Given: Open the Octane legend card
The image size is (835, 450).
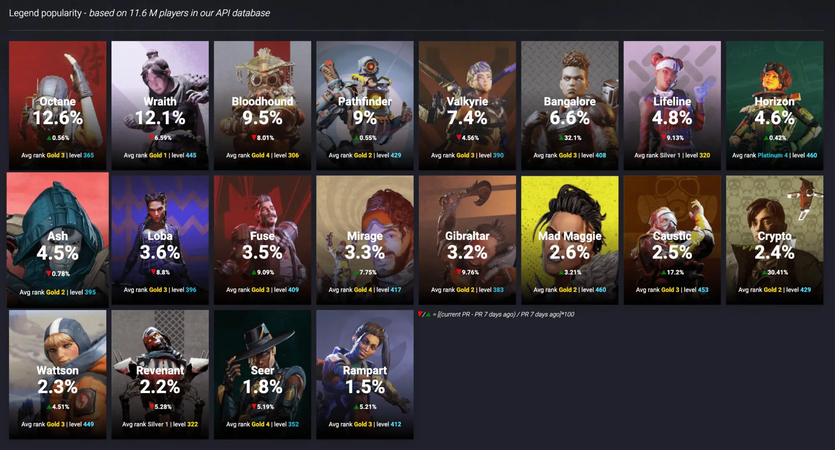Looking at the screenshot, I should point(58,105).
